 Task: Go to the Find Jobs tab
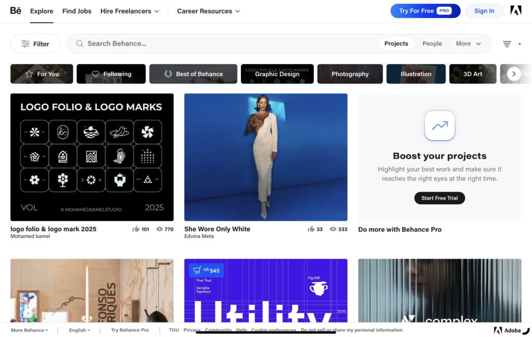tap(77, 11)
